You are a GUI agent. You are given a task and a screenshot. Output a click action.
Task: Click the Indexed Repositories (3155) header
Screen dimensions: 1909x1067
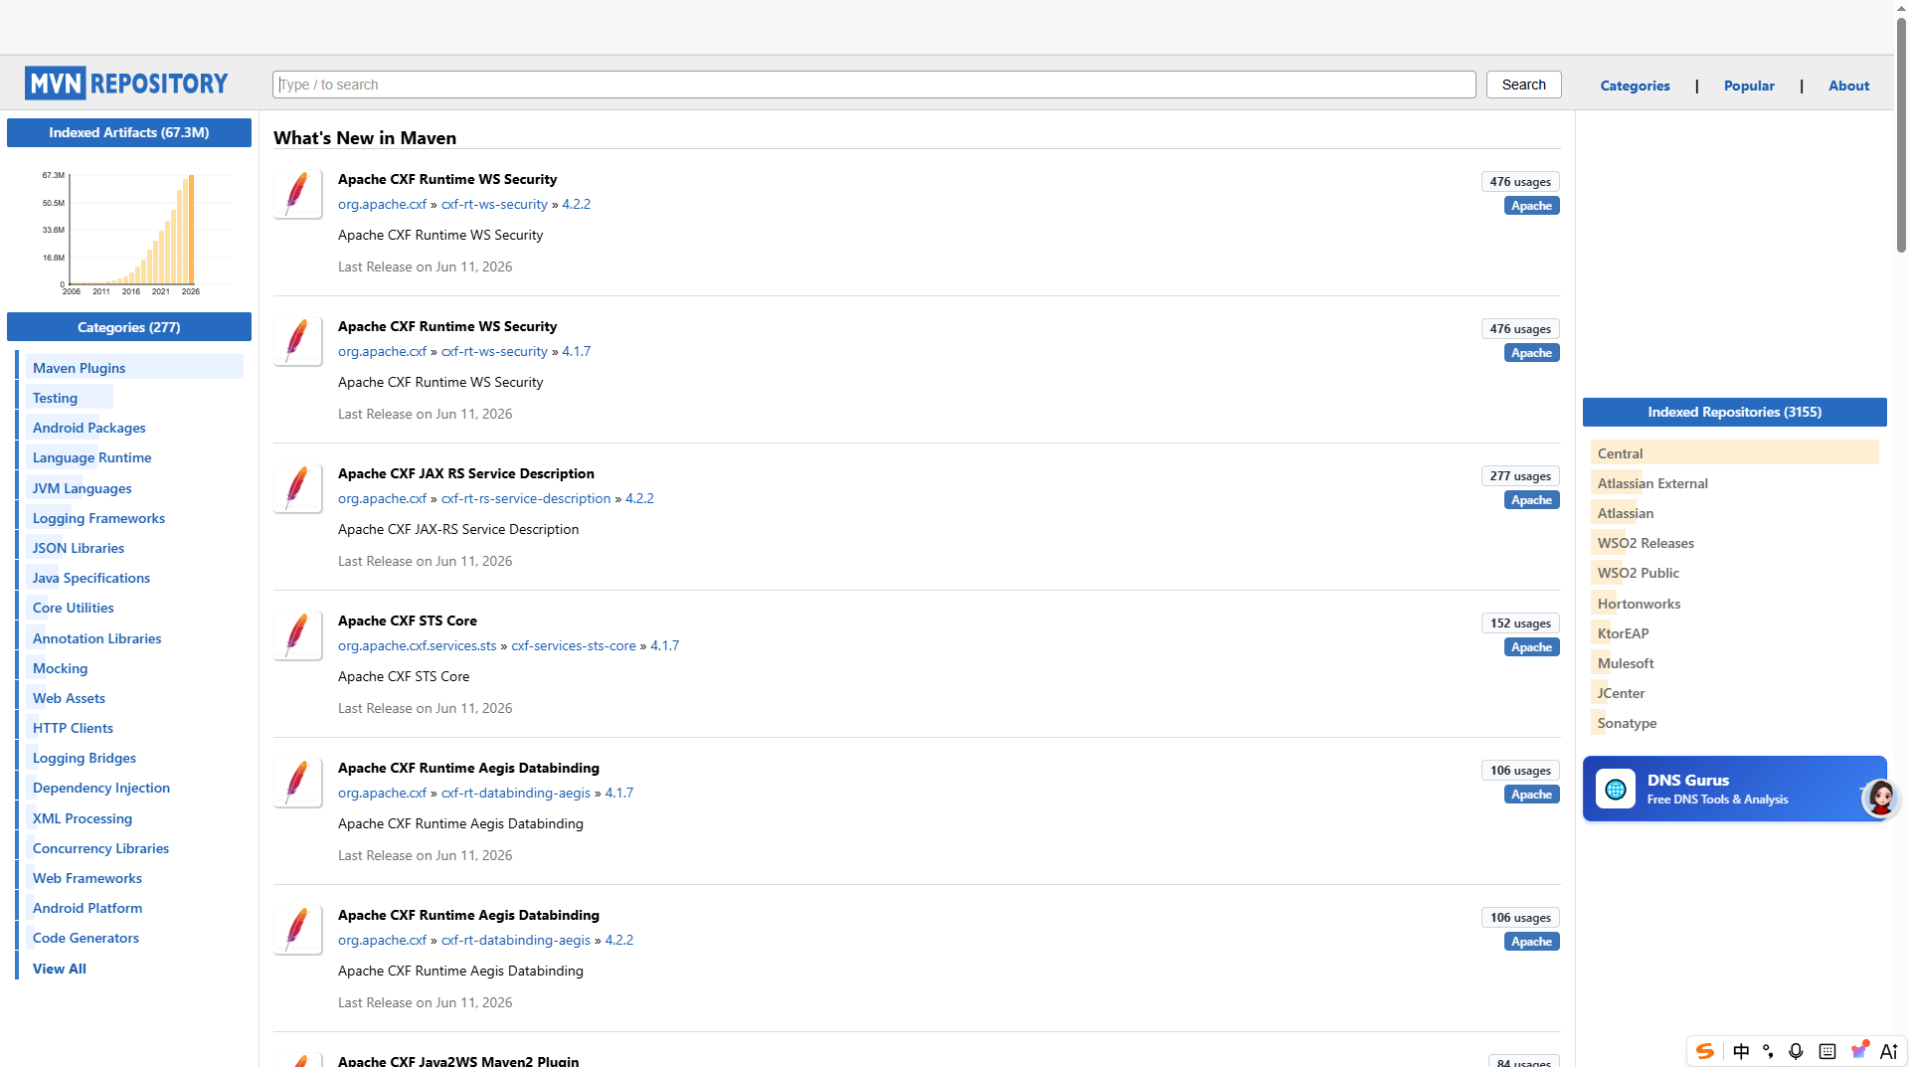1734,412
